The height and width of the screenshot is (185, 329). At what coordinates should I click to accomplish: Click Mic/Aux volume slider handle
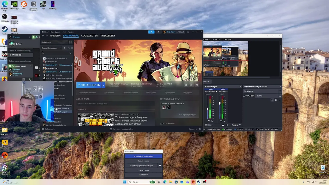pos(220,103)
